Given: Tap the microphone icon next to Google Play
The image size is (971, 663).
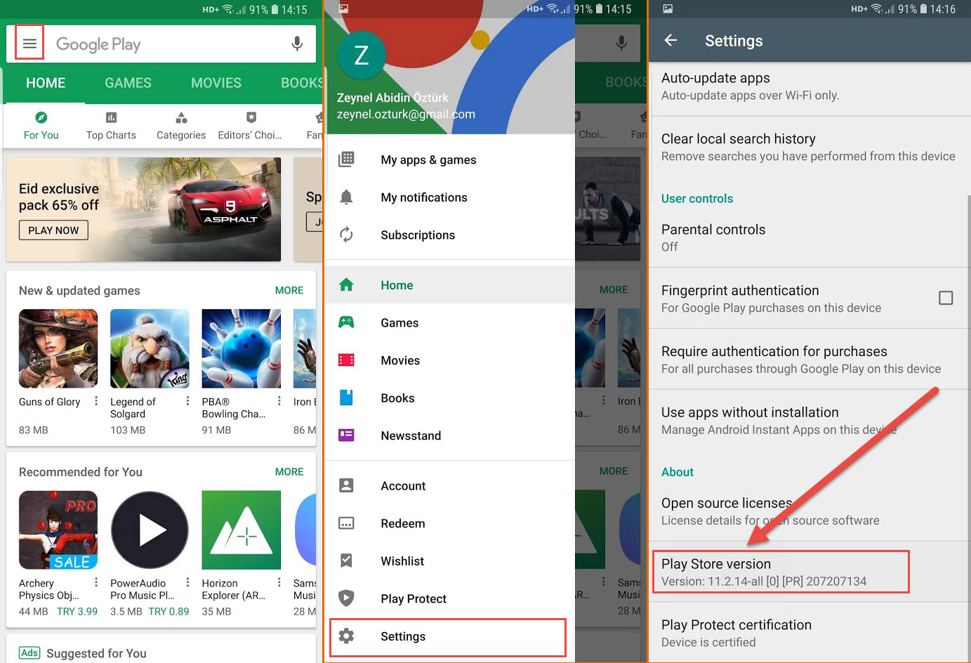Looking at the screenshot, I should (x=297, y=44).
